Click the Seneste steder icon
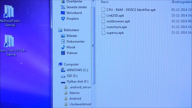Viewport: 192px width, 108px height. click(63, 7)
